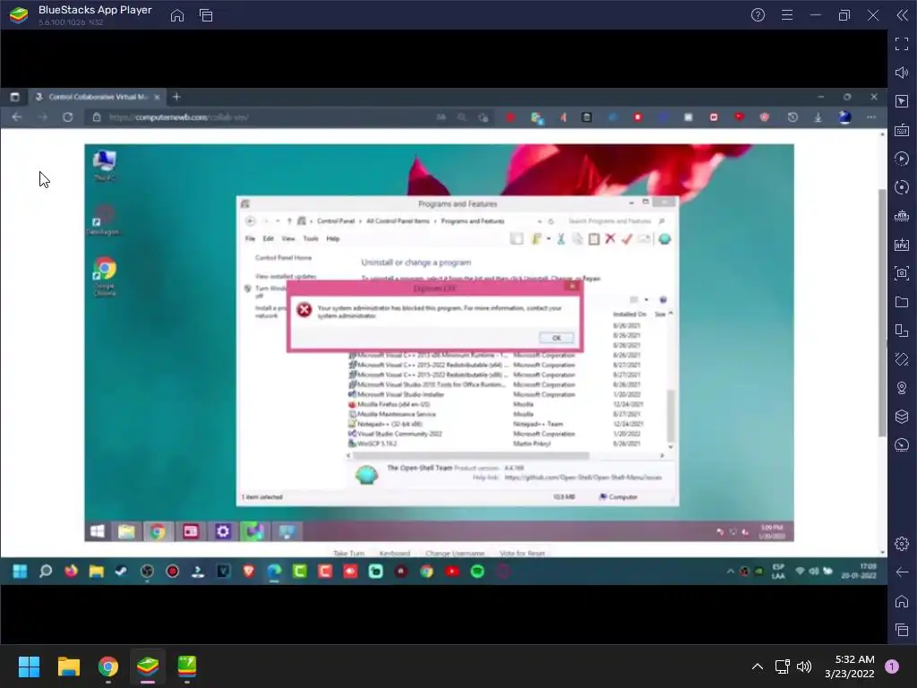This screenshot has width=917, height=688.
Task: Open the Windows Start menu on host taskbar
Action: [29, 666]
